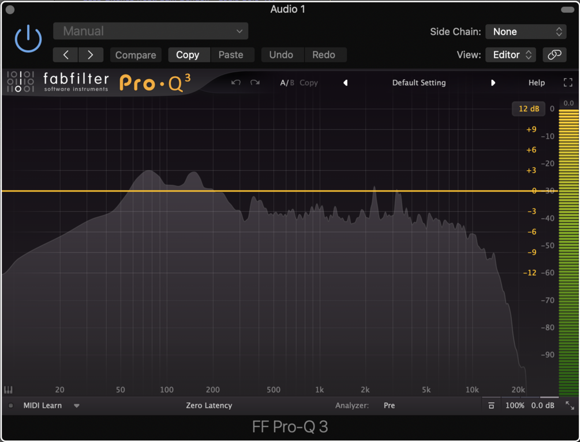Click the Pro-Q 3 undo arrow icon
580x442 pixels.
click(x=235, y=83)
